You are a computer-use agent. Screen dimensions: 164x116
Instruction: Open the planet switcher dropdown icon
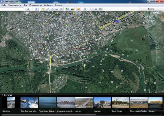(78, 9)
